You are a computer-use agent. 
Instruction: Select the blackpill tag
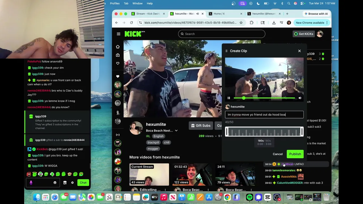[x=153, y=143]
